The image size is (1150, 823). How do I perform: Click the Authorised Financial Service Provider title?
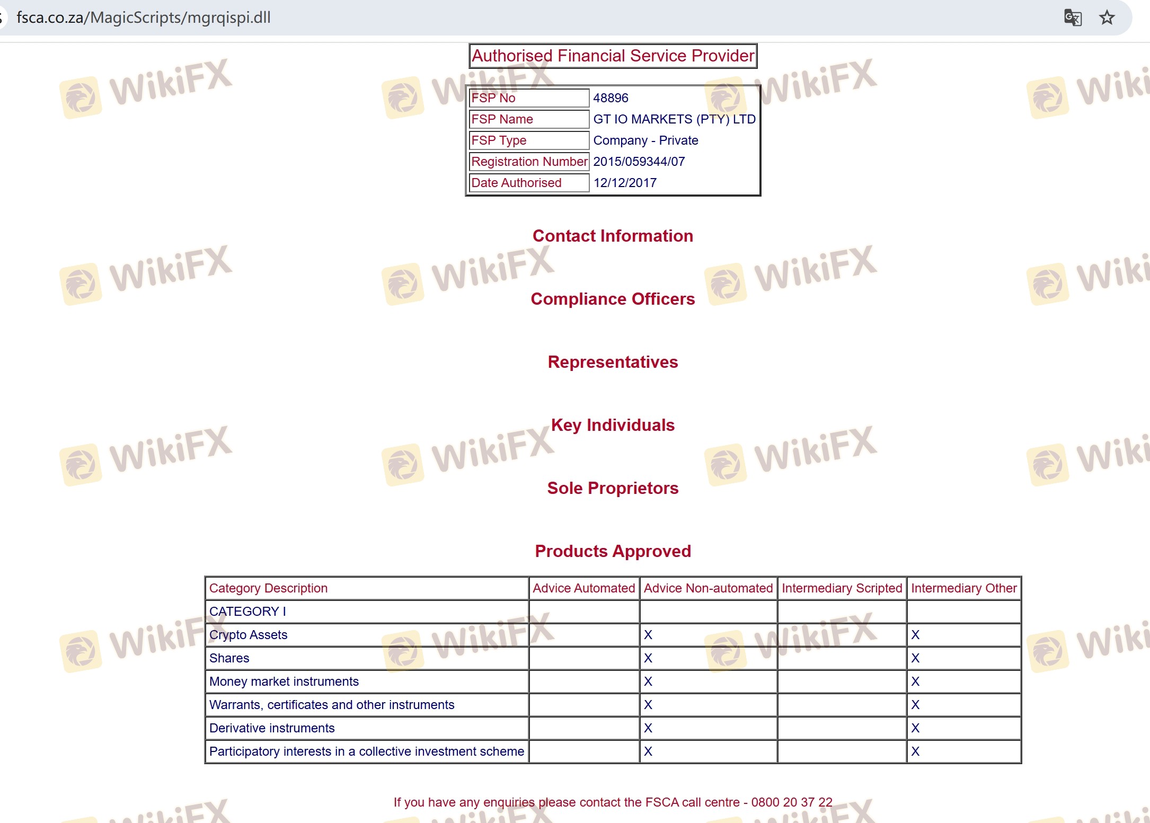(613, 56)
